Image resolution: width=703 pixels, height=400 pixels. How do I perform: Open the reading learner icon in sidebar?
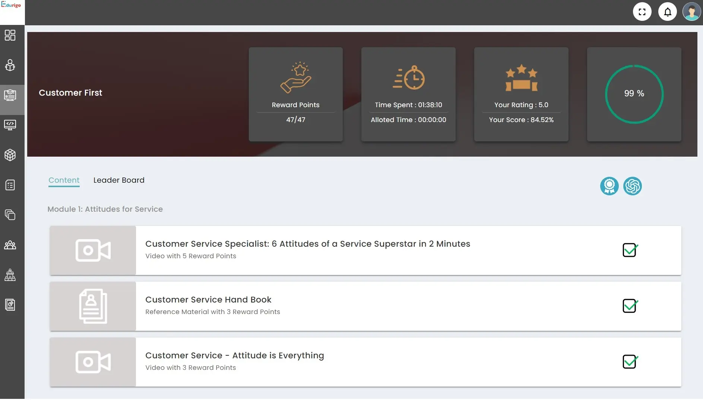(10, 65)
